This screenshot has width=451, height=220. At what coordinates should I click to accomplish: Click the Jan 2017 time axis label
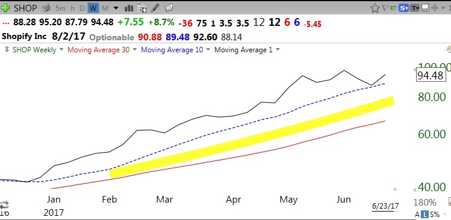(54, 206)
